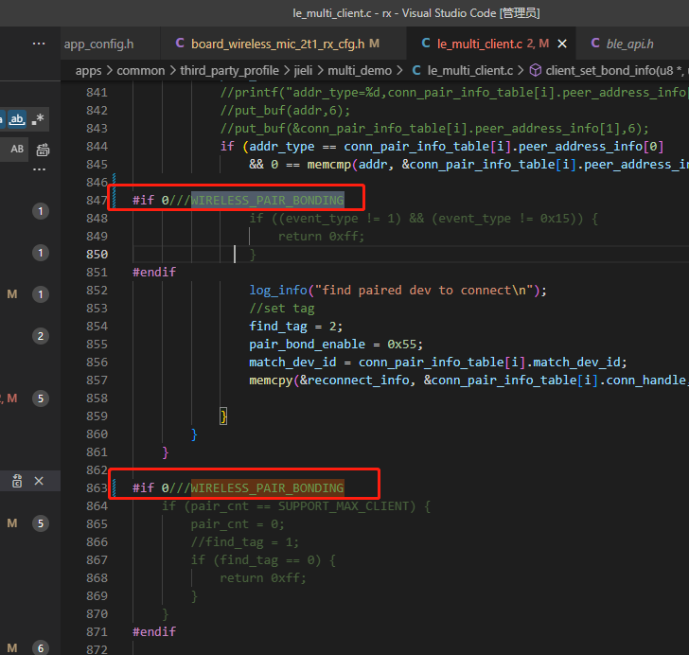Toggle Preserve Case AB option
This screenshot has width=689, height=655.
pyautogui.click(x=17, y=149)
